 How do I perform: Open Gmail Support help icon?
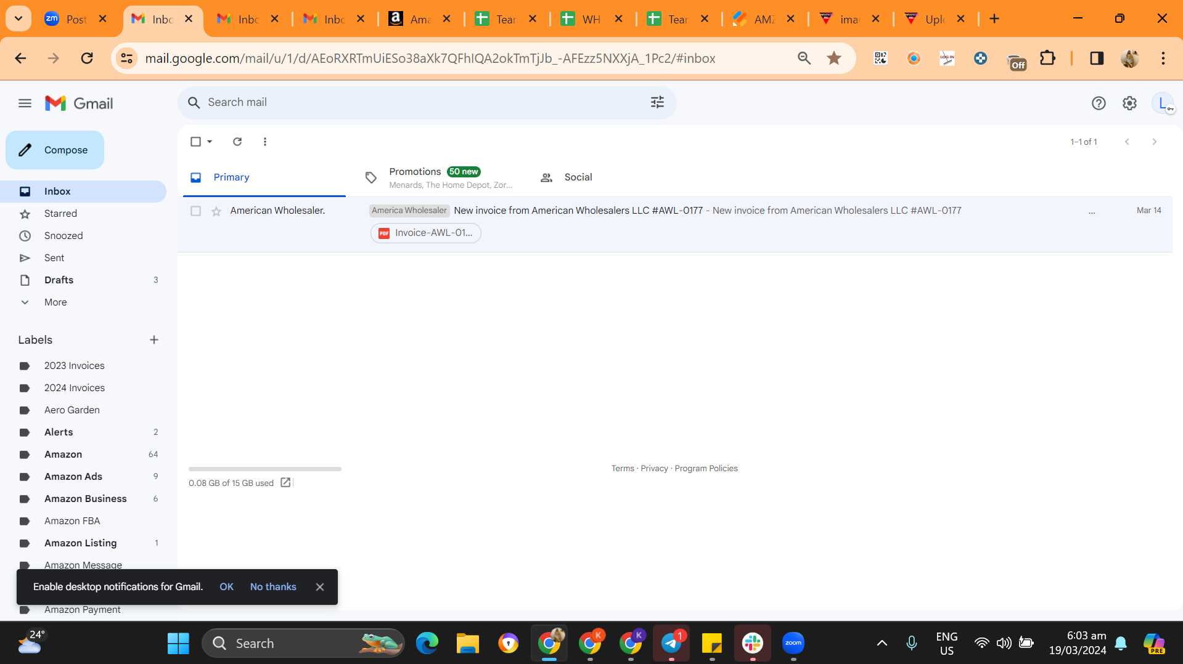click(x=1099, y=103)
